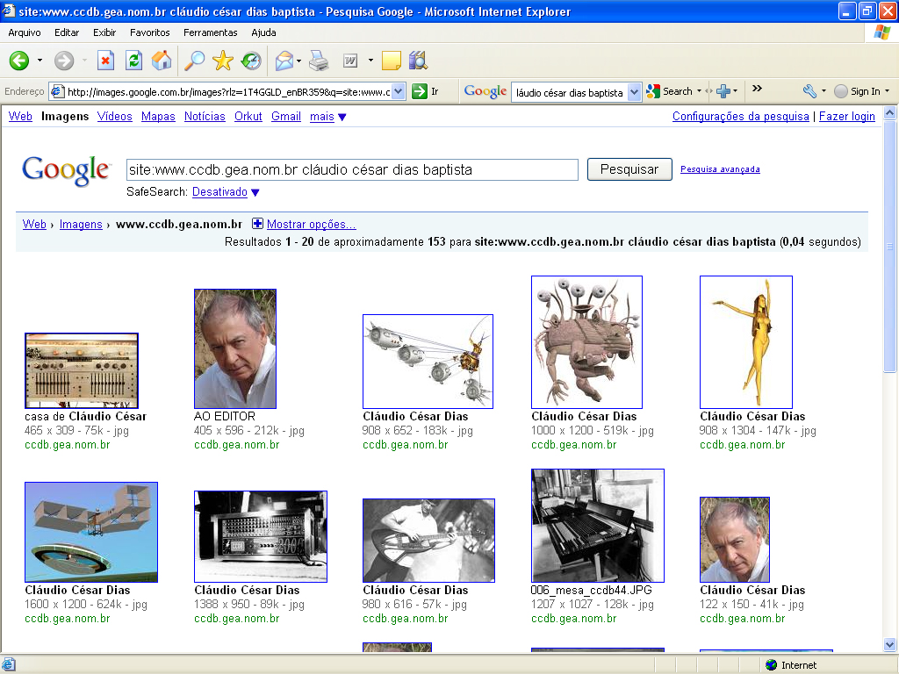This screenshot has width=899, height=674.
Task: Click the Google search query text field
Action: pos(351,169)
